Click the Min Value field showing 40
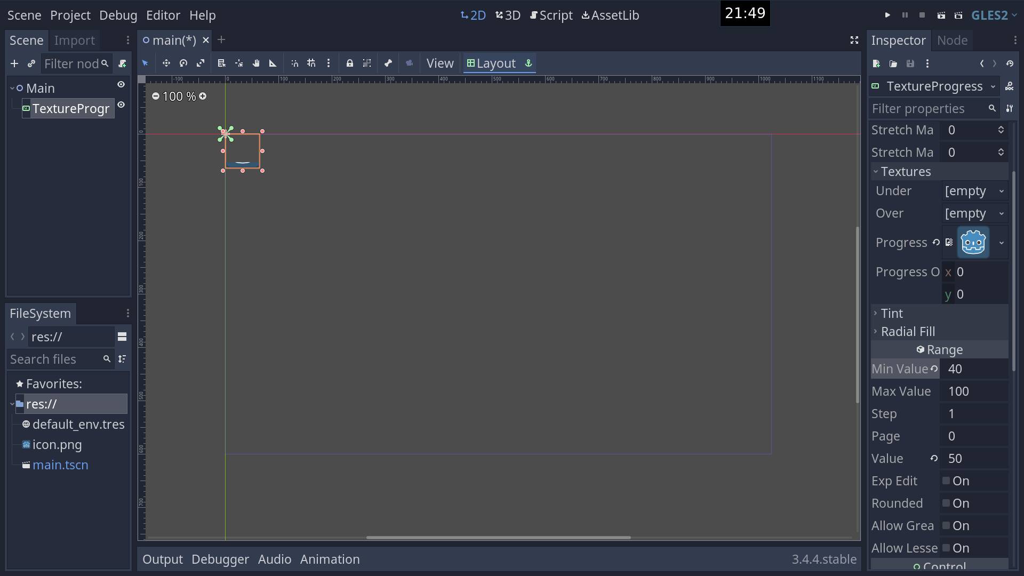This screenshot has height=576, width=1024. (971, 369)
